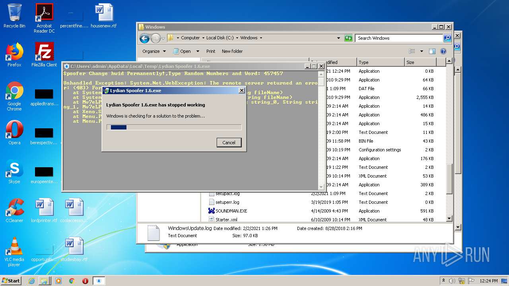Image resolution: width=509 pixels, height=286 pixels.
Task: Expand Windows breadcrumb arrow
Action: pos(261,38)
